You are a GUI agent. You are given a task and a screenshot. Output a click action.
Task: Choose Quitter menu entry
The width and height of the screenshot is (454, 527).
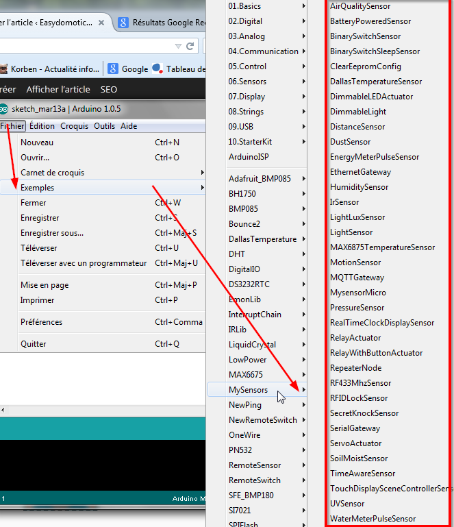(x=103, y=344)
